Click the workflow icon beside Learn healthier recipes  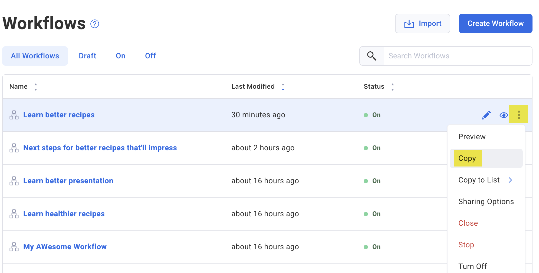point(14,214)
